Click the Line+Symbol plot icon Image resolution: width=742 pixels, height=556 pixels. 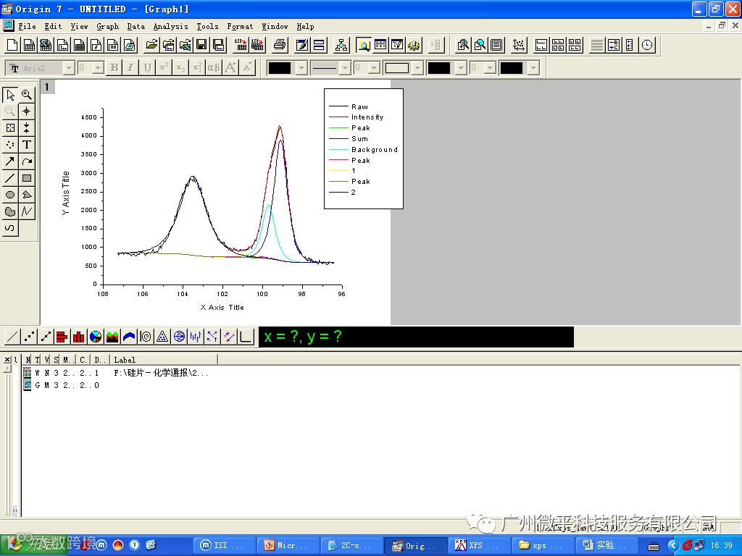(x=46, y=337)
